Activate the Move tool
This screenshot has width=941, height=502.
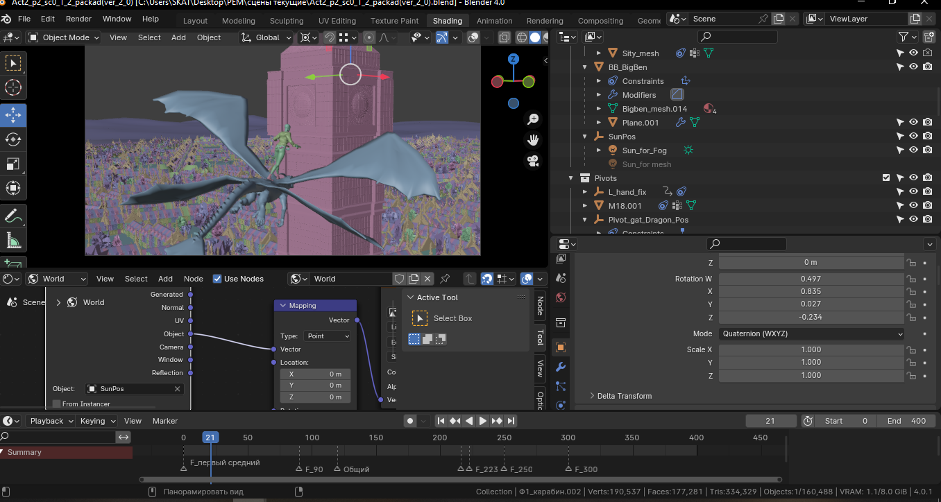point(13,114)
